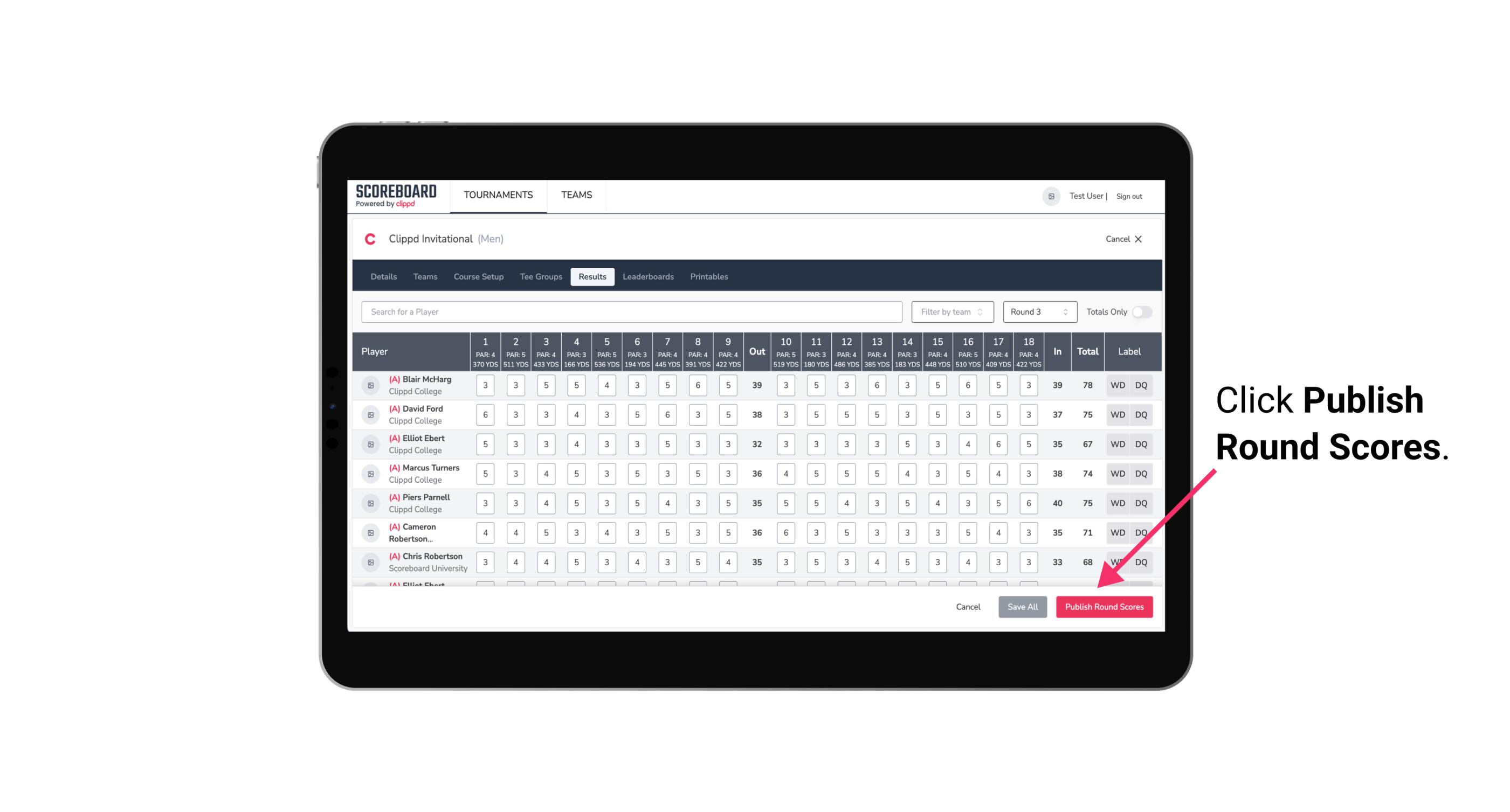
Task: Click the Save All button
Action: click(1022, 606)
